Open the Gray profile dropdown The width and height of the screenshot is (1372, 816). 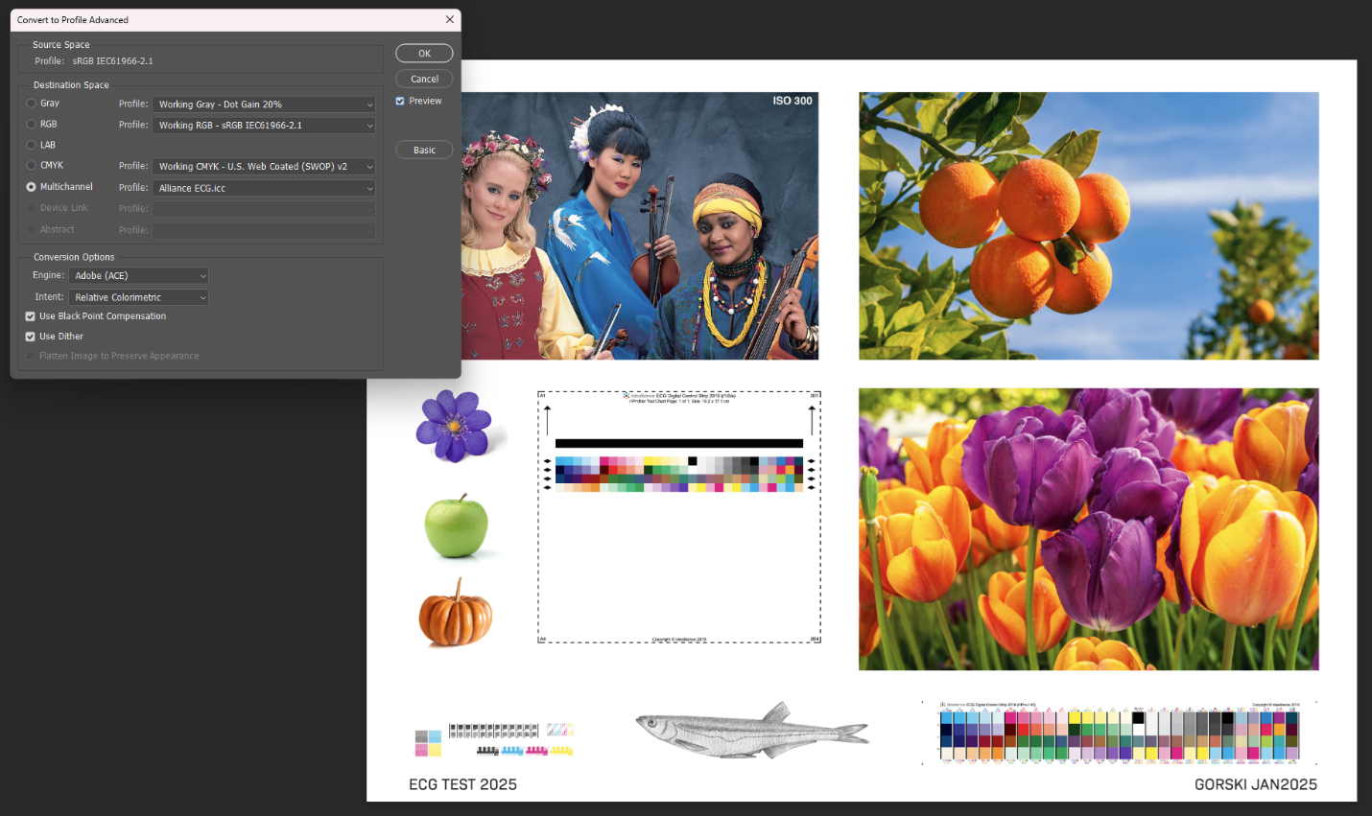point(264,105)
